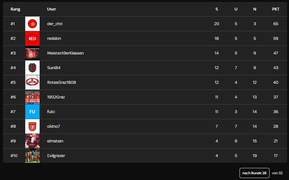This screenshot has width=289, height=180.
Task: Click the Rang column header
Action: [15, 9]
